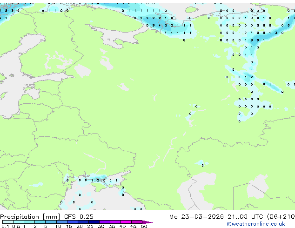Select the 30–35 mm violet legend swatch

[x=104, y=222]
